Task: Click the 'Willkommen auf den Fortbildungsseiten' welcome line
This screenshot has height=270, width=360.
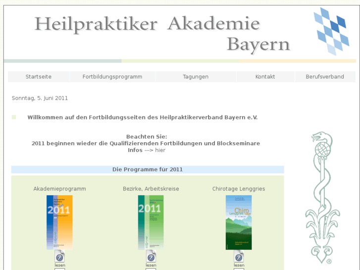Action: point(143,117)
